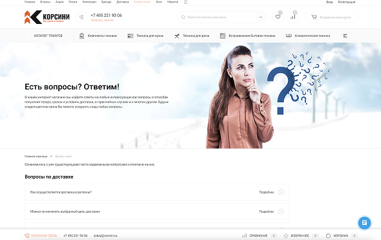The width and height of the screenshot is (381, 240).
Task: Open Подробнее for changing delivery day
Action: [267, 212]
